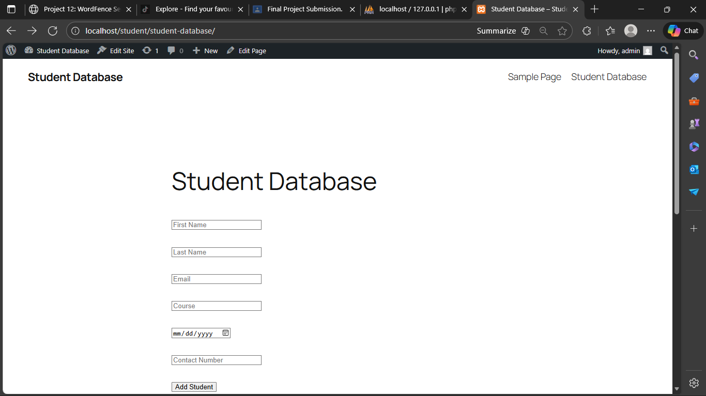The width and height of the screenshot is (706, 396).
Task: Add this page to favorites star
Action: (562, 31)
